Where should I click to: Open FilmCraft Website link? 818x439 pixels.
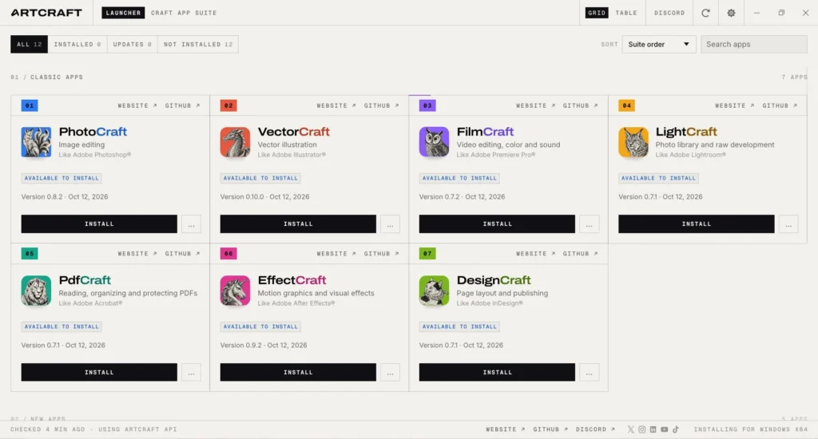pyautogui.click(x=536, y=105)
